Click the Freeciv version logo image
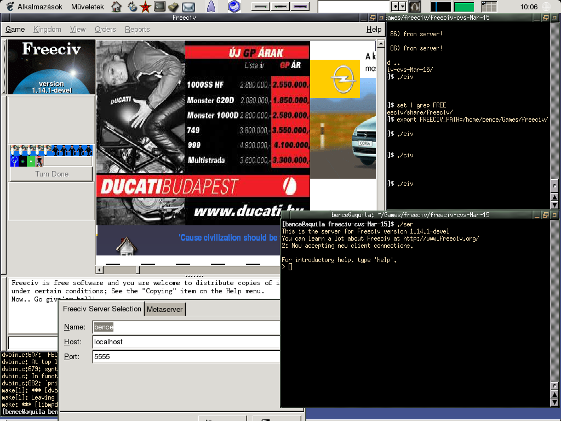 (x=51, y=67)
